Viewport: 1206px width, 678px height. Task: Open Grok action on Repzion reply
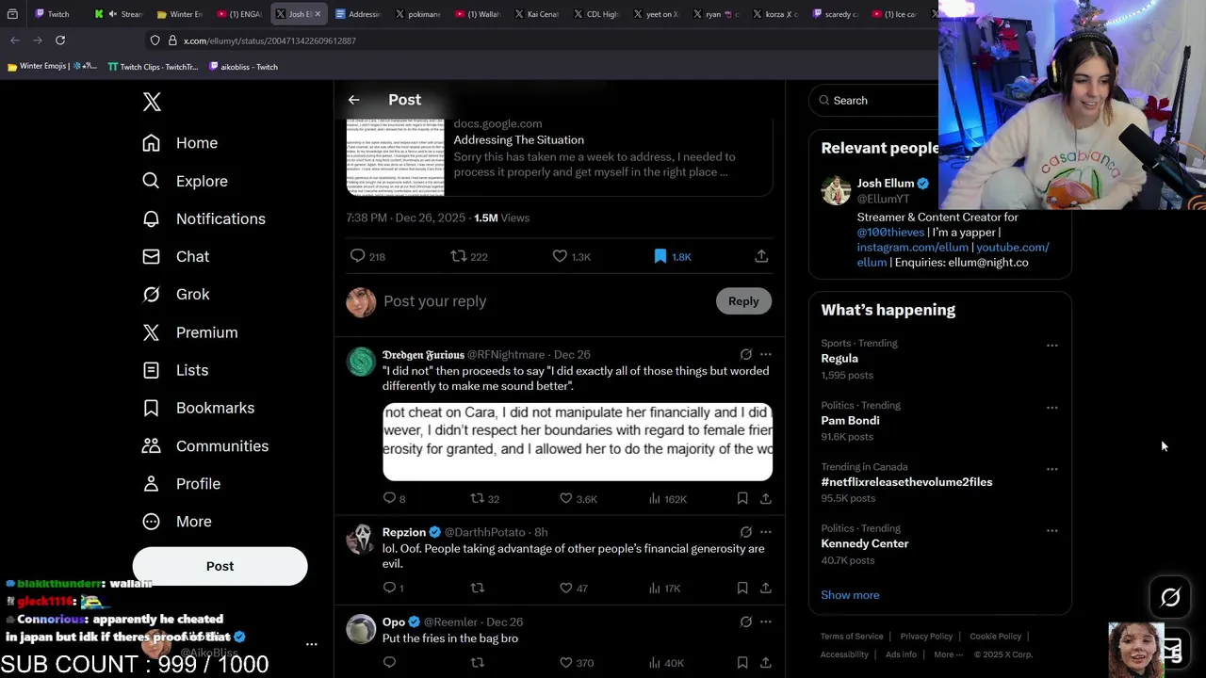click(746, 532)
